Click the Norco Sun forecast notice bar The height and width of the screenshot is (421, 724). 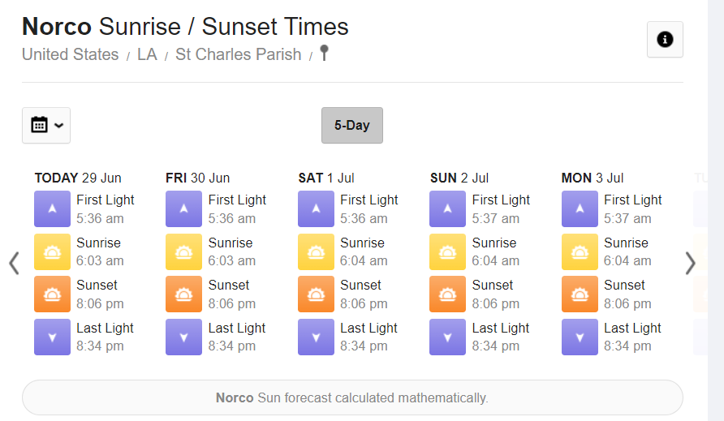[x=352, y=397]
